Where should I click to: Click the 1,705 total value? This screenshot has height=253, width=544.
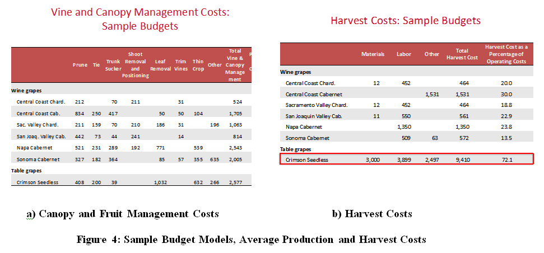[235, 113]
